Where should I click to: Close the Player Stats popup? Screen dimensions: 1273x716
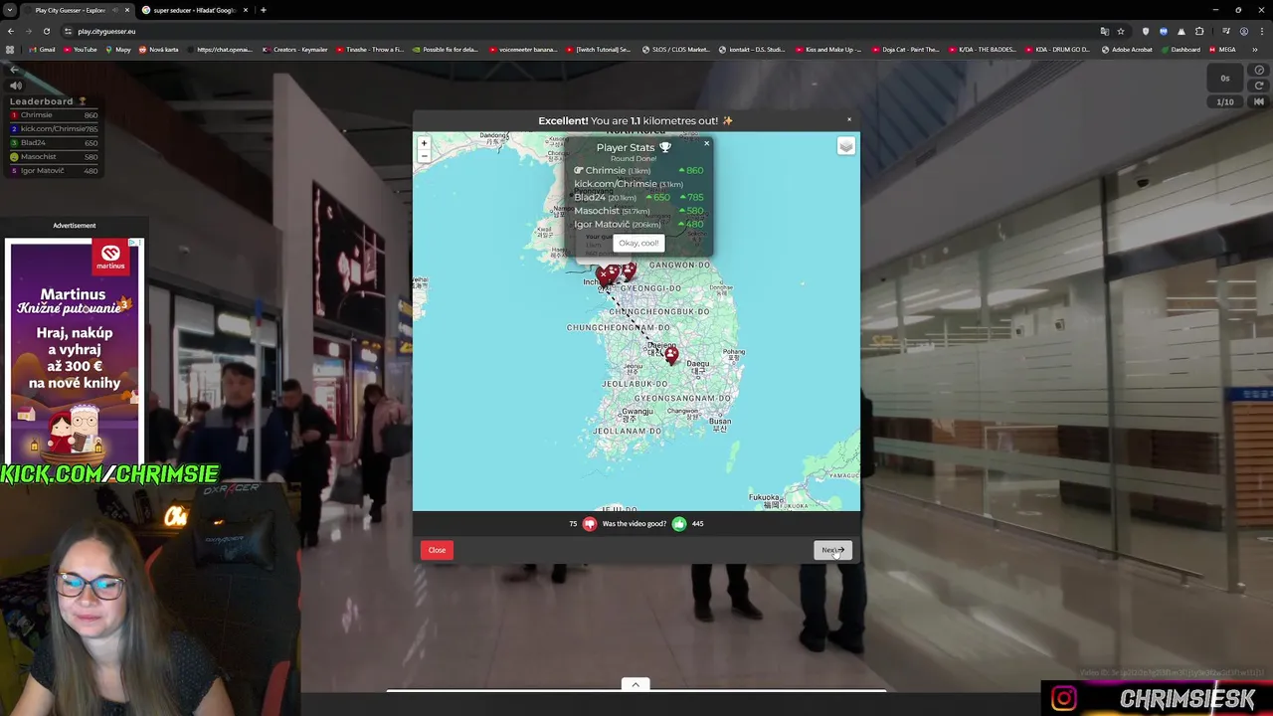(x=706, y=143)
